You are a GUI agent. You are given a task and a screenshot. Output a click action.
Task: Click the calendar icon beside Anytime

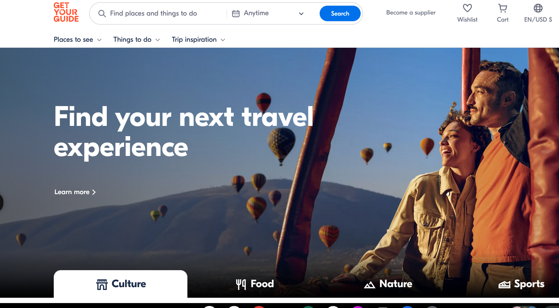[236, 13]
